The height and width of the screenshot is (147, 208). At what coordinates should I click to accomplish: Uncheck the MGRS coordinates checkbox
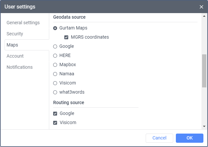pos(66,37)
